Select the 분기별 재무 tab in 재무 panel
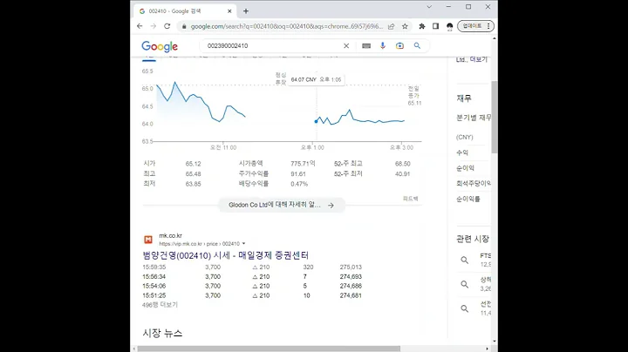This screenshot has width=628, height=352. coord(474,118)
